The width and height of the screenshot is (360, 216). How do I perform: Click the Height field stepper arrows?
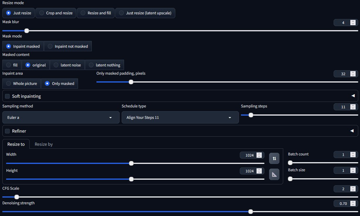259,171
